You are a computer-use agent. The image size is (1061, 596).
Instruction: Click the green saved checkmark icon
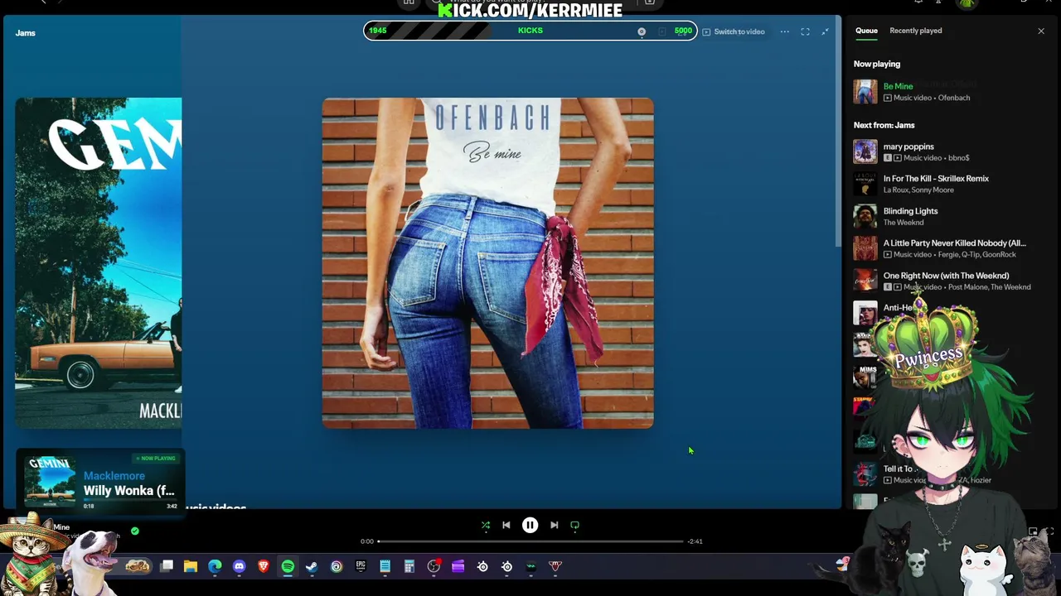pos(135,531)
